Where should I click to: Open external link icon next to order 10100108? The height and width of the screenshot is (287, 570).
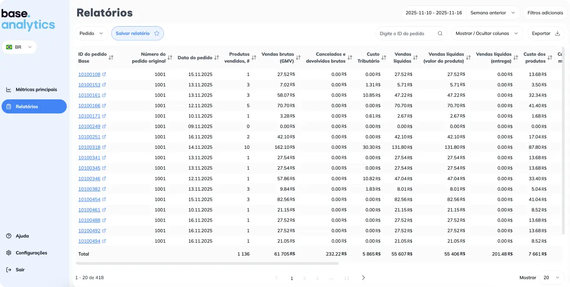coord(104,74)
